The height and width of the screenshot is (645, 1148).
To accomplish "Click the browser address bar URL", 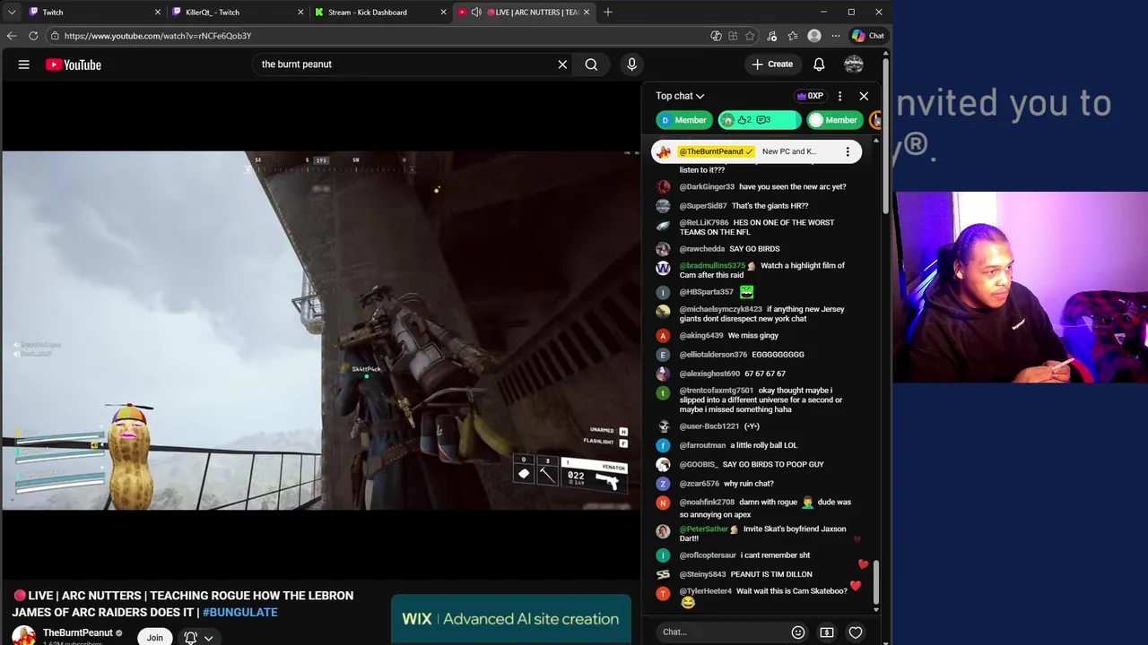I will click(157, 36).
